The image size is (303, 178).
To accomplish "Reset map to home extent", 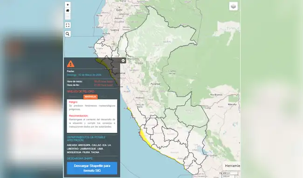I will (68, 11).
